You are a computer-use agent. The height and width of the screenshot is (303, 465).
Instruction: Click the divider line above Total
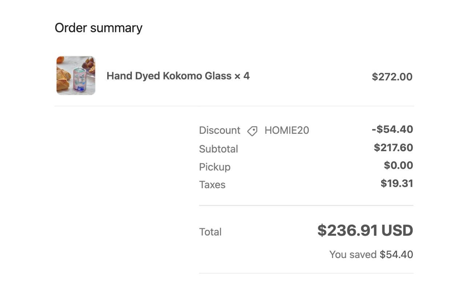[306, 206]
